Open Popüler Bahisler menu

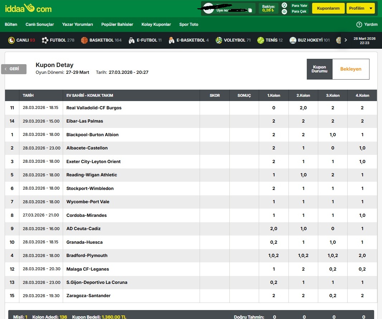(117, 24)
